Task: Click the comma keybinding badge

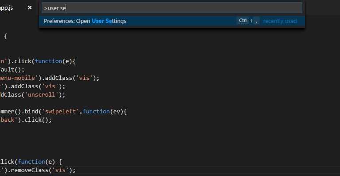Action: (x=256, y=21)
